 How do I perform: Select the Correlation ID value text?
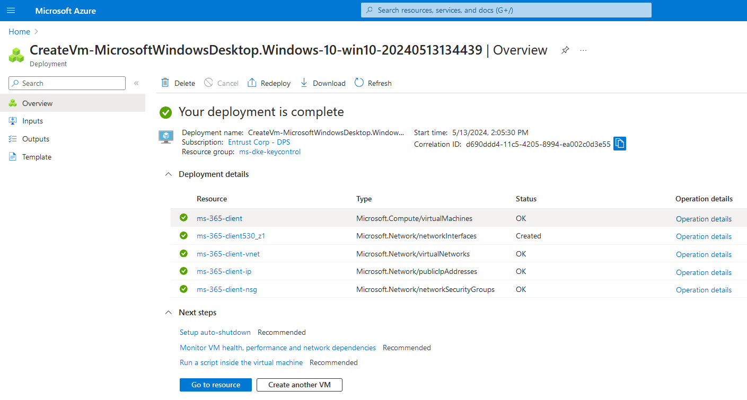click(538, 144)
